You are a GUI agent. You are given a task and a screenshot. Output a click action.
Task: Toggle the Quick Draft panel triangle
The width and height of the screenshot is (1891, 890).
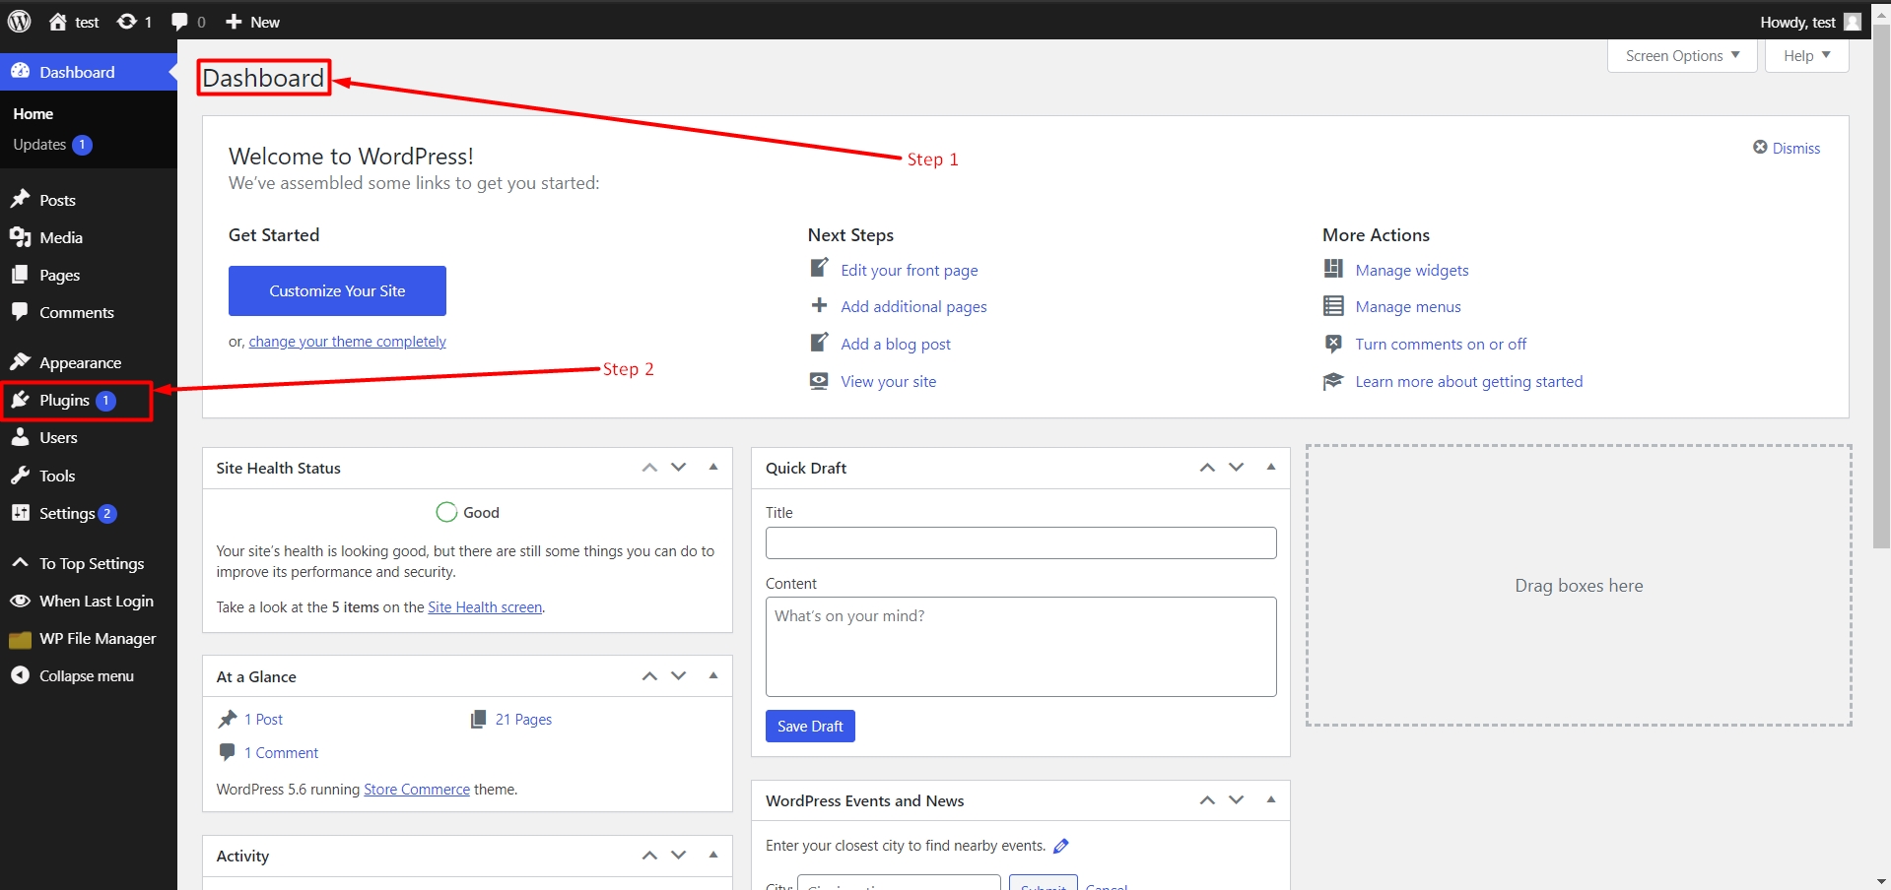tap(1271, 468)
